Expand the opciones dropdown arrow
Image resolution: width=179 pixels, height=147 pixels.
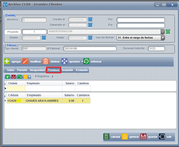click(x=82, y=61)
